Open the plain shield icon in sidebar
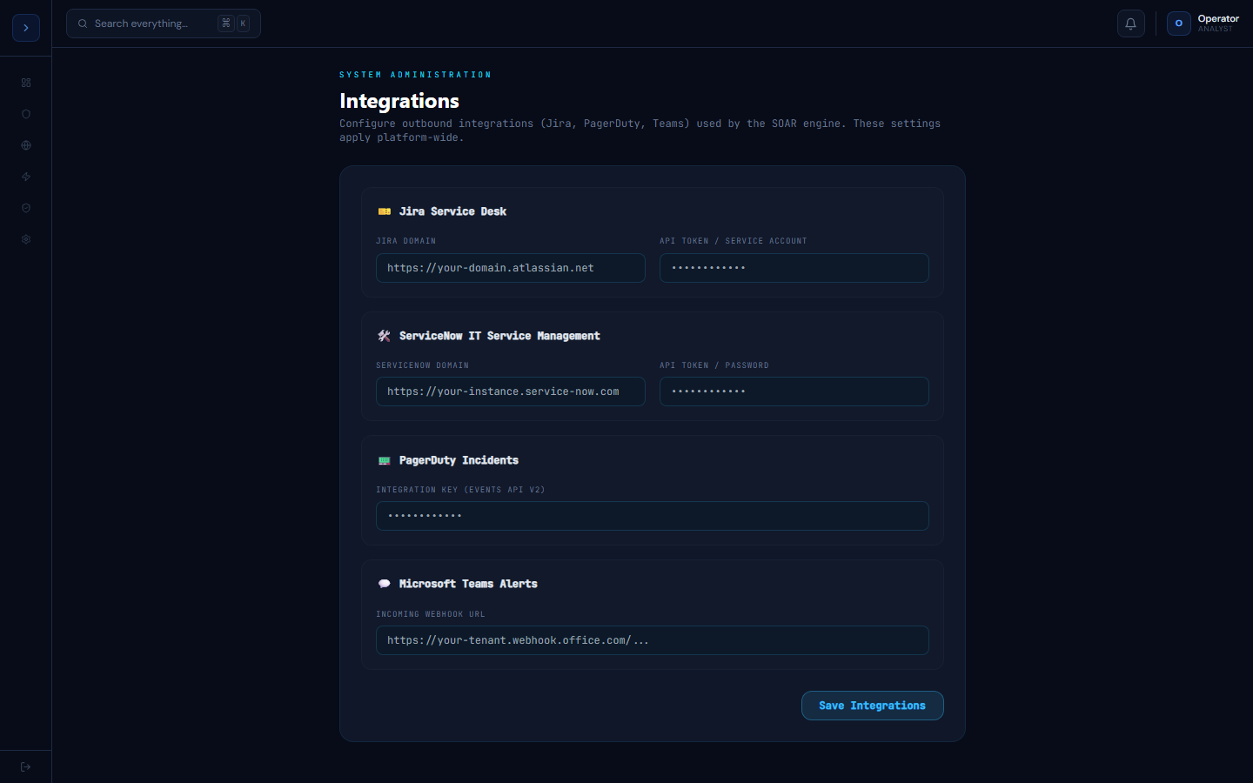Viewport: 1253px width, 783px height. 26,114
